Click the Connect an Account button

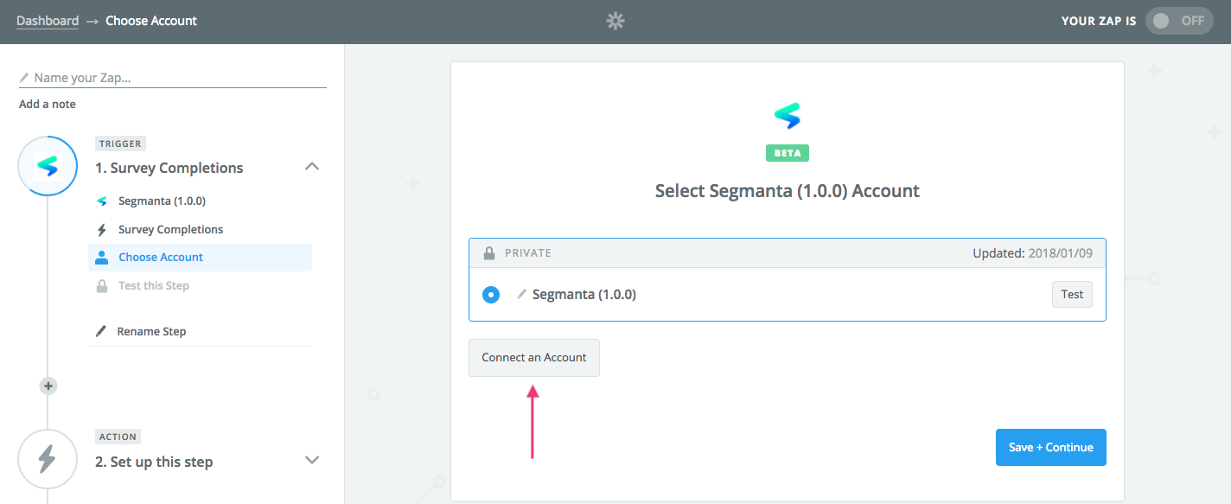click(x=534, y=358)
